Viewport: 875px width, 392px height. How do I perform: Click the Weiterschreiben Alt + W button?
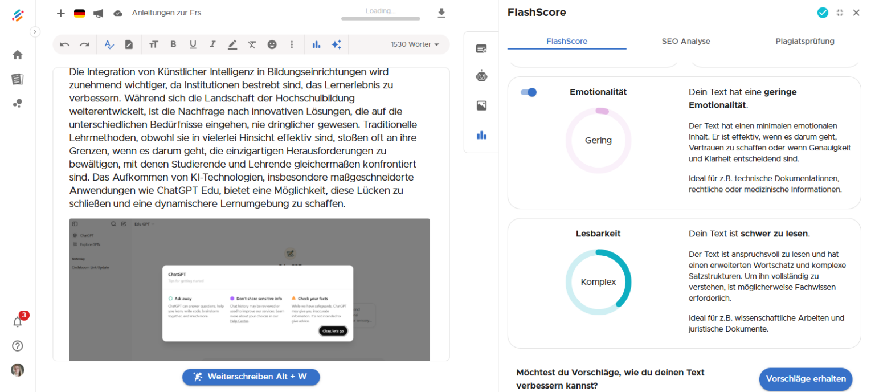(x=251, y=377)
